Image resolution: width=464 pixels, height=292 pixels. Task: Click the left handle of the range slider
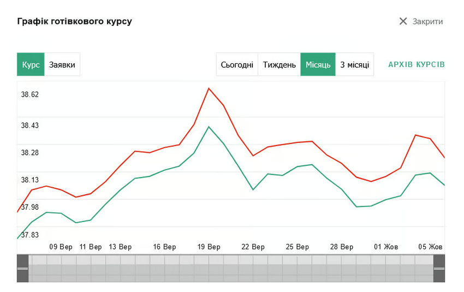pyautogui.click(x=22, y=269)
